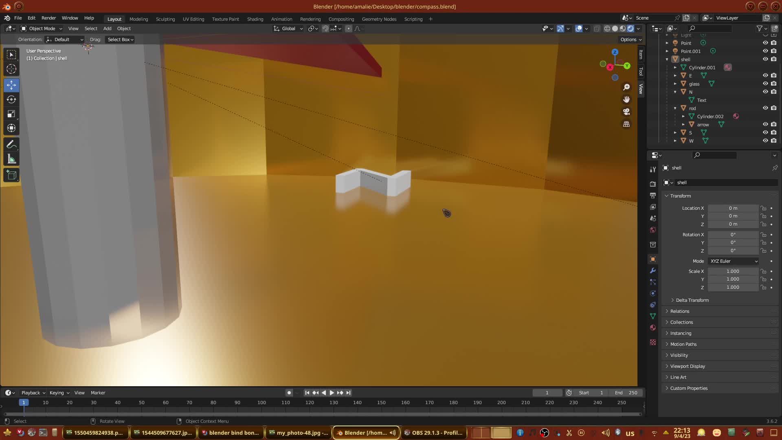Hide the glass object in outliner
The image size is (782, 440).
click(x=765, y=84)
